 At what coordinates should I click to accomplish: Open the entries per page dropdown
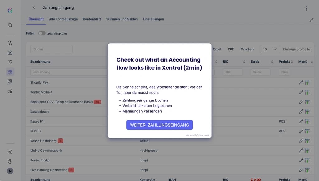(x=270, y=49)
